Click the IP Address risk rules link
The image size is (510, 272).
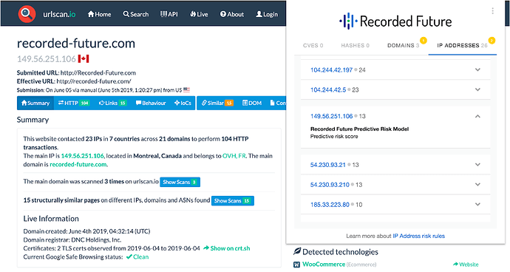tap(418, 236)
